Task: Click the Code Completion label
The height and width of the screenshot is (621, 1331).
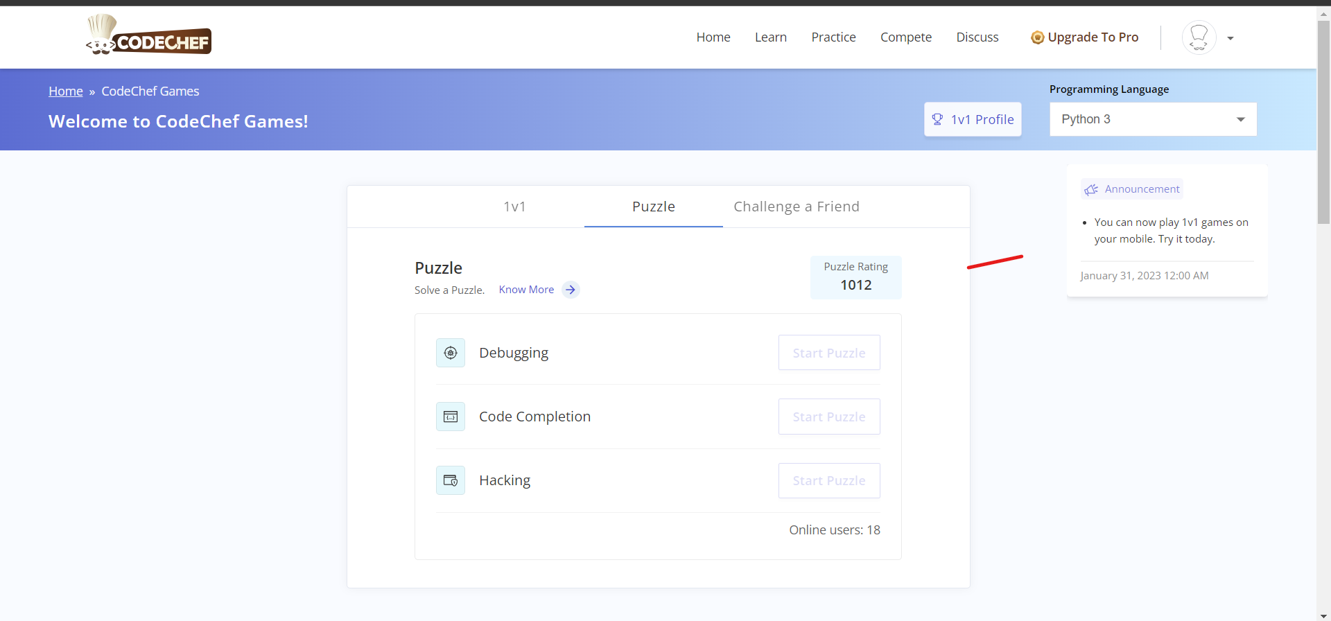Action: [534, 417]
